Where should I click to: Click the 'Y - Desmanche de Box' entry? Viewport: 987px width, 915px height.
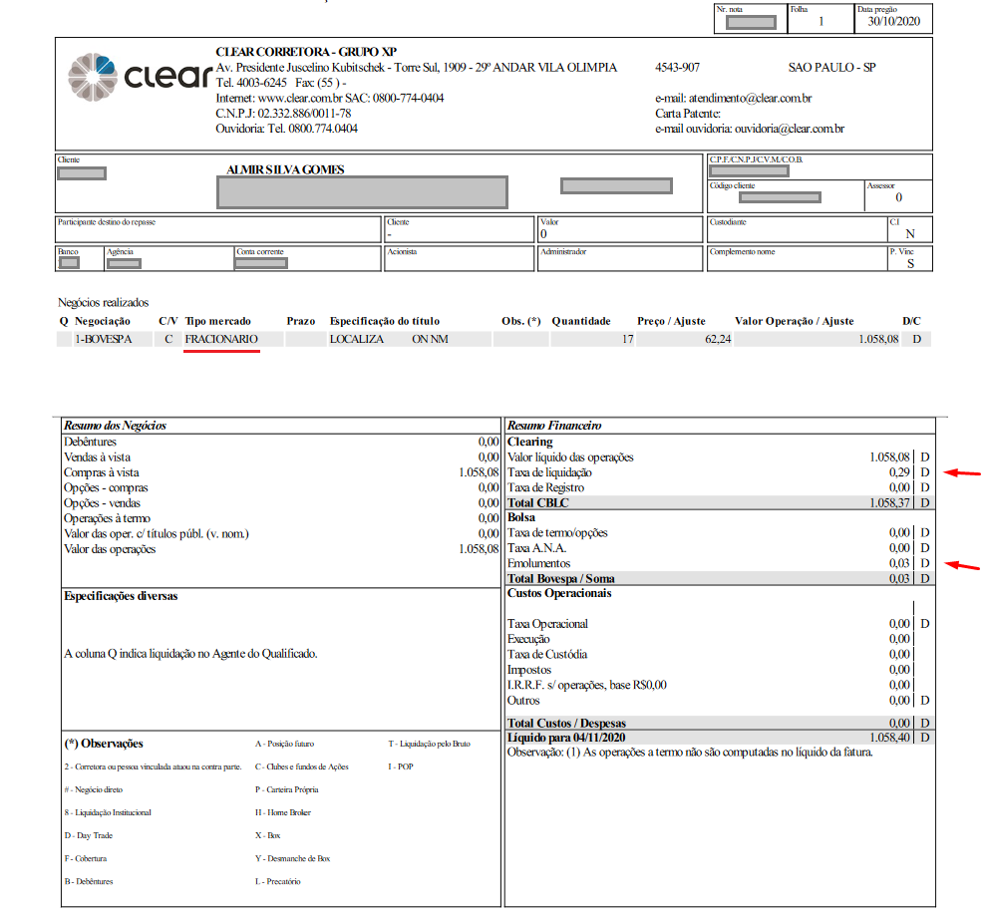tap(293, 858)
